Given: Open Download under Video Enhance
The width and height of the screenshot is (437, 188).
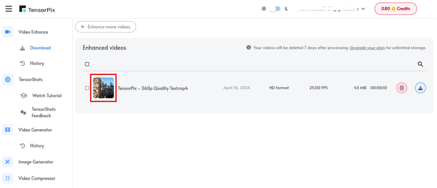Looking at the screenshot, I should [40, 48].
